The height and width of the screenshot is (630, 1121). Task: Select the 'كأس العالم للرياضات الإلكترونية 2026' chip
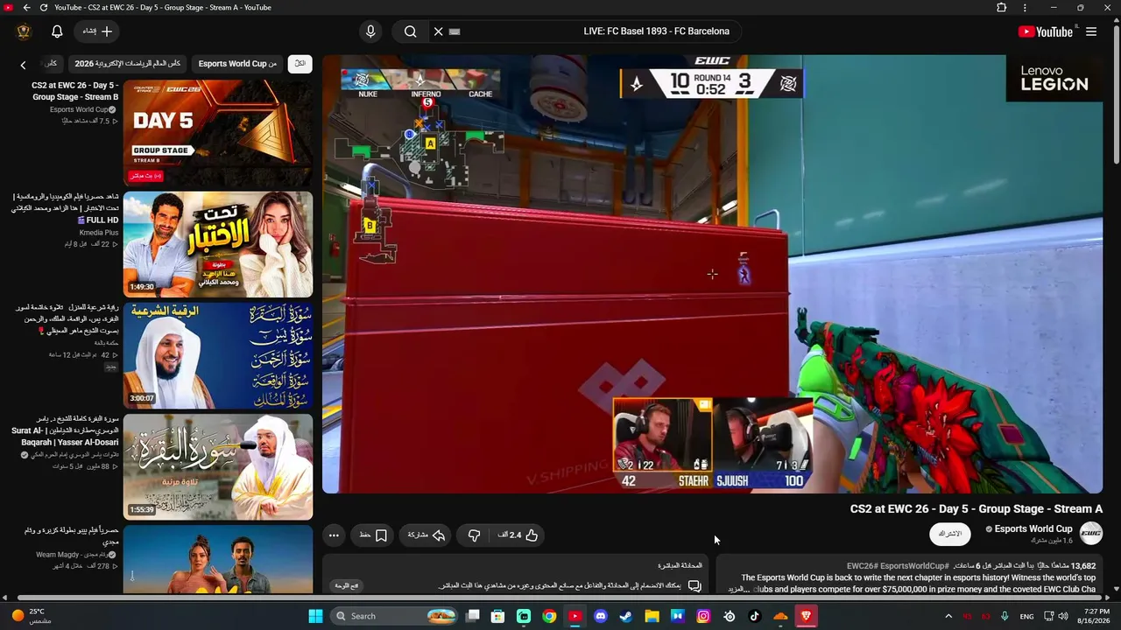[x=127, y=64]
